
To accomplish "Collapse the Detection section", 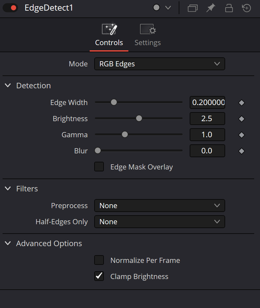I will coord(8,85).
